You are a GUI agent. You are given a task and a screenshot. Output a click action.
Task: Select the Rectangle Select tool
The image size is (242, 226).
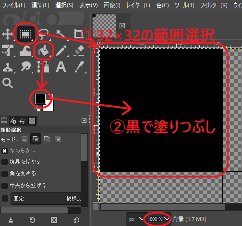[x=25, y=34]
